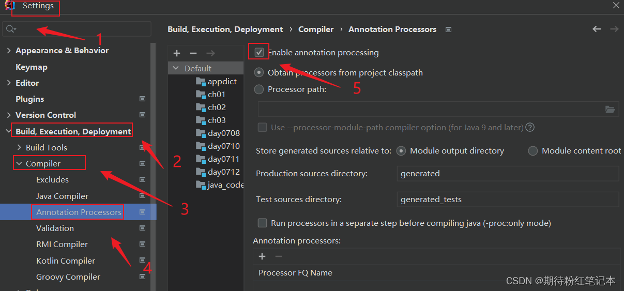Click the add profile plus icon above Default

(x=177, y=53)
